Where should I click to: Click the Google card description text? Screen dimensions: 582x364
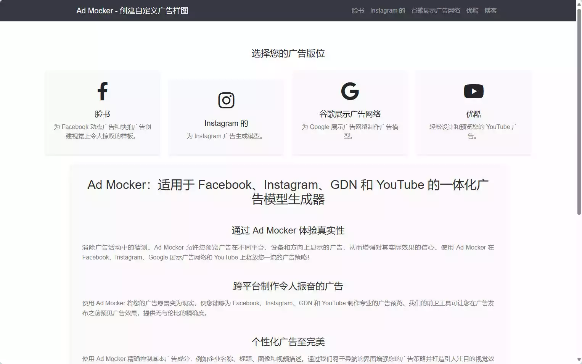[x=350, y=131]
